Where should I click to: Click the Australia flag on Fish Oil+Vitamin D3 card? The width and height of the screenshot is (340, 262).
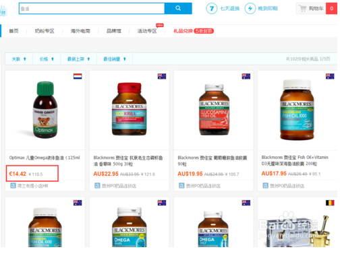[x=330, y=76]
